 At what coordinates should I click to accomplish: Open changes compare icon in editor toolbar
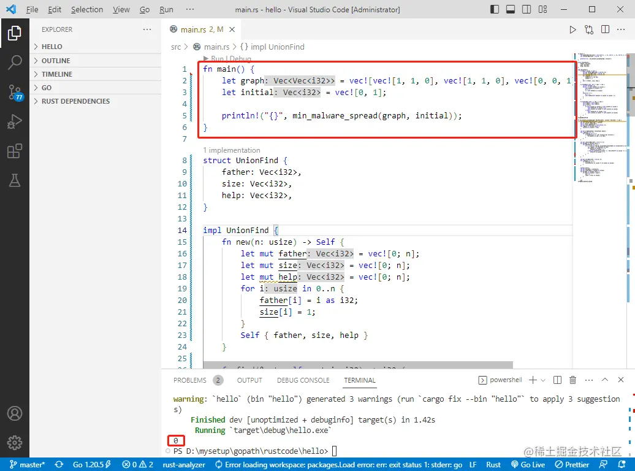tap(589, 29)
